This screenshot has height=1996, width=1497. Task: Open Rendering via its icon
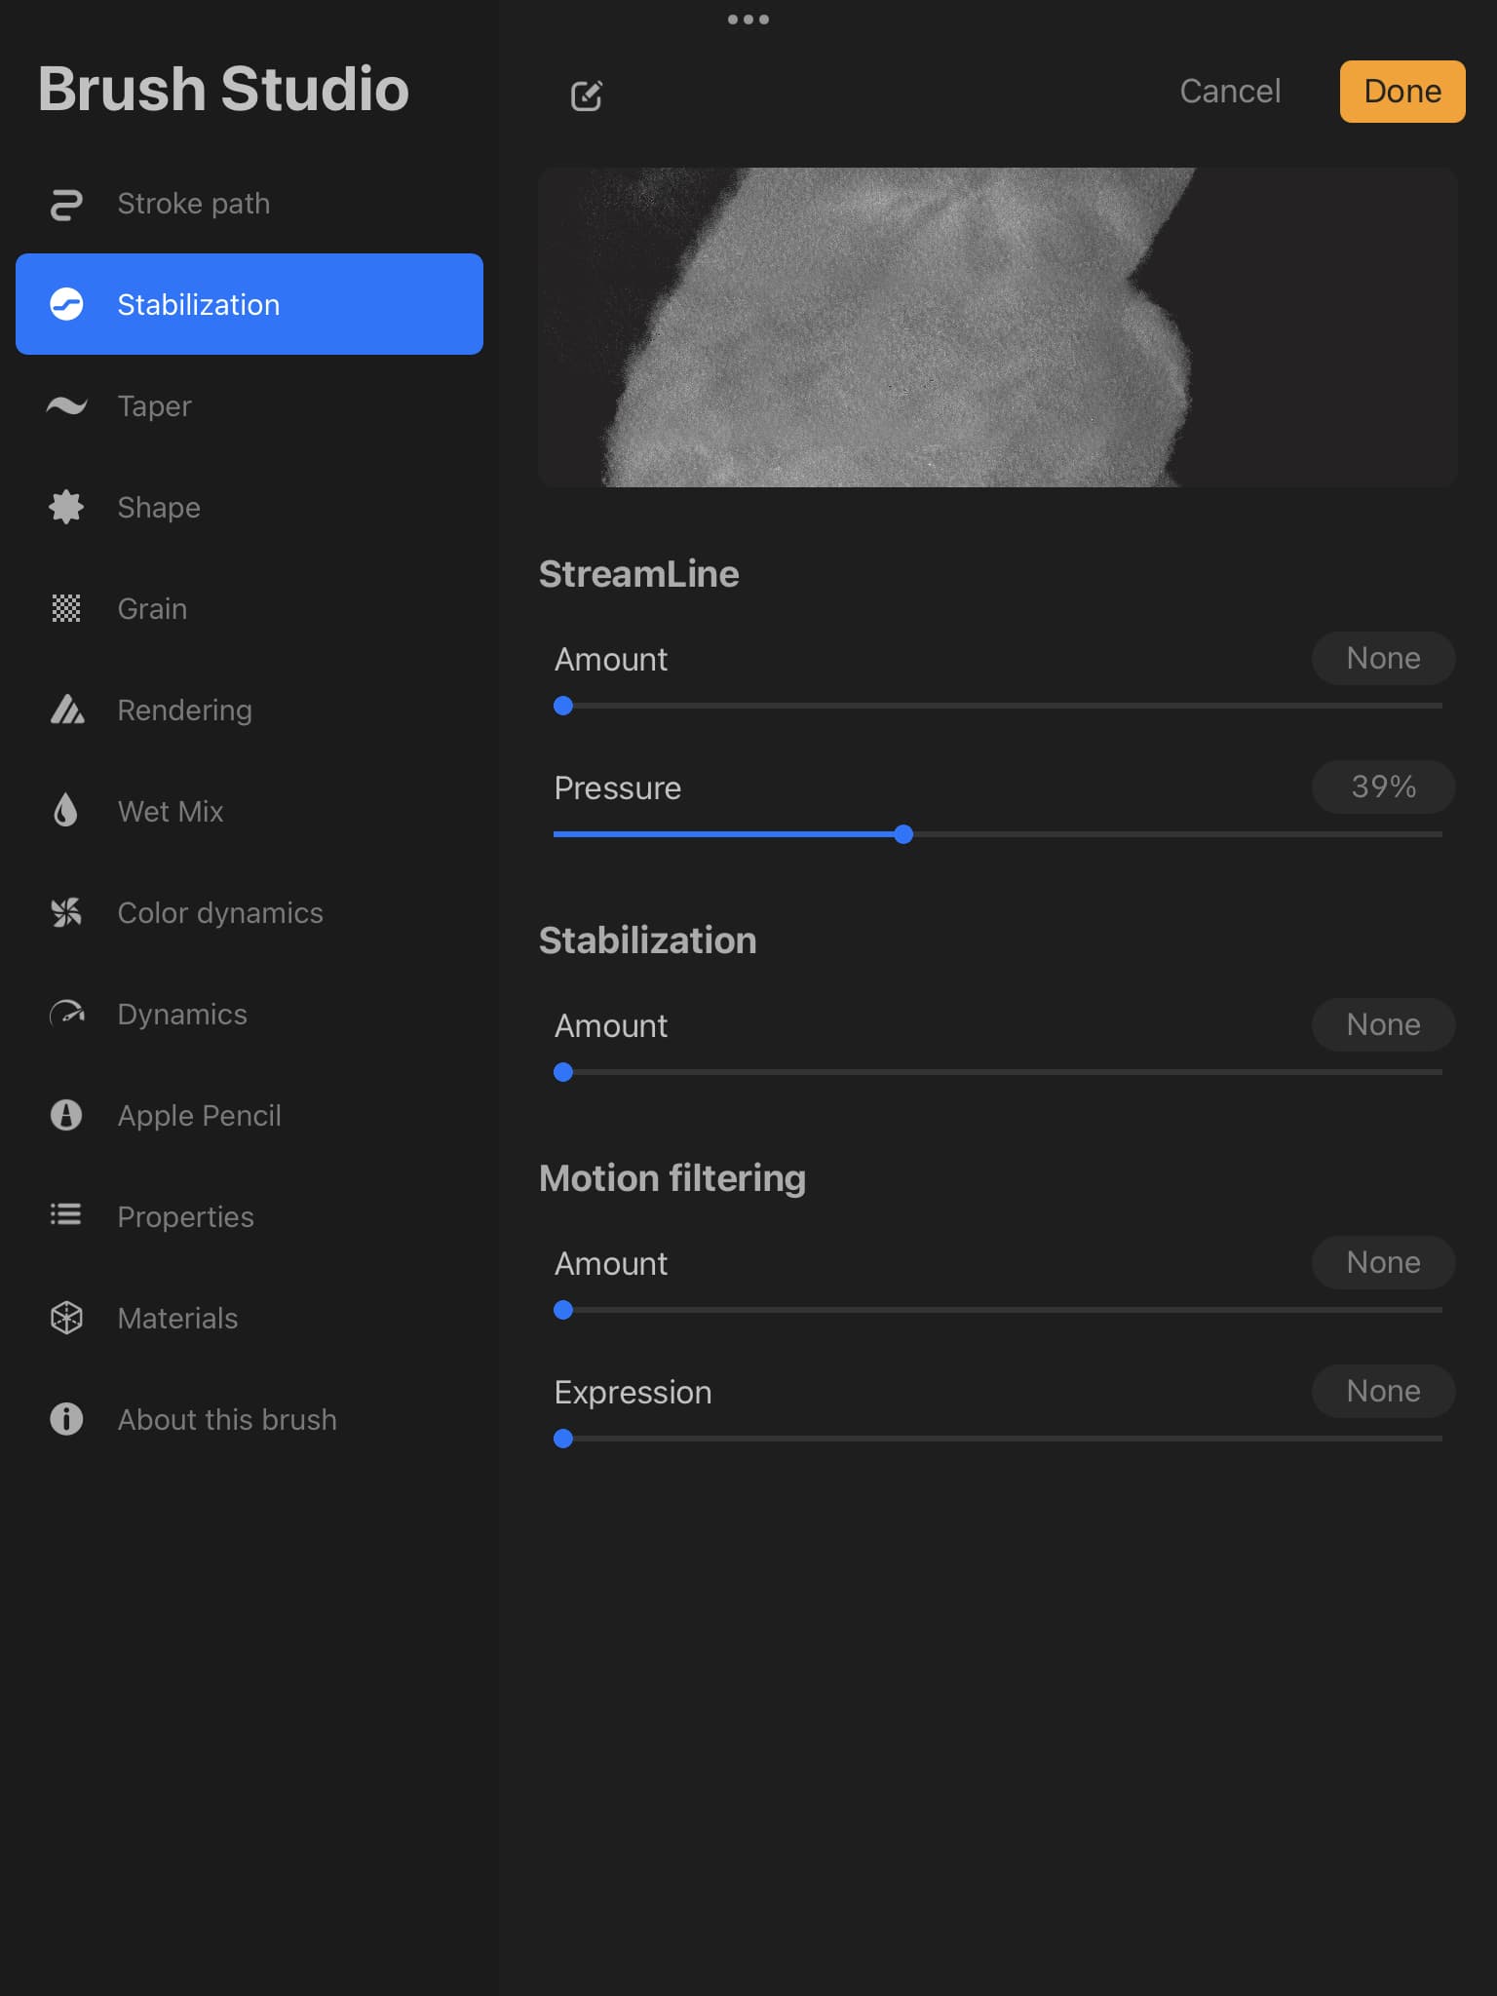click(x=66, y=710)
